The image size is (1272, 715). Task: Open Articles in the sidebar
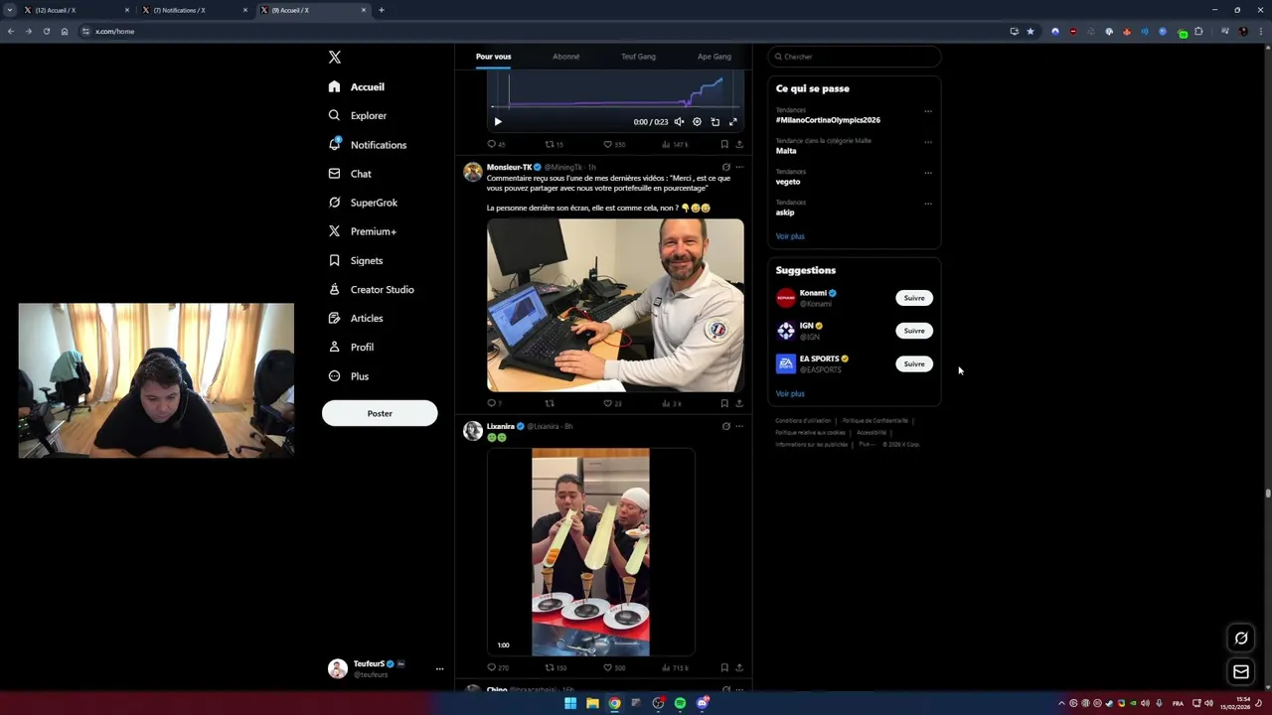tap(356, 318)
